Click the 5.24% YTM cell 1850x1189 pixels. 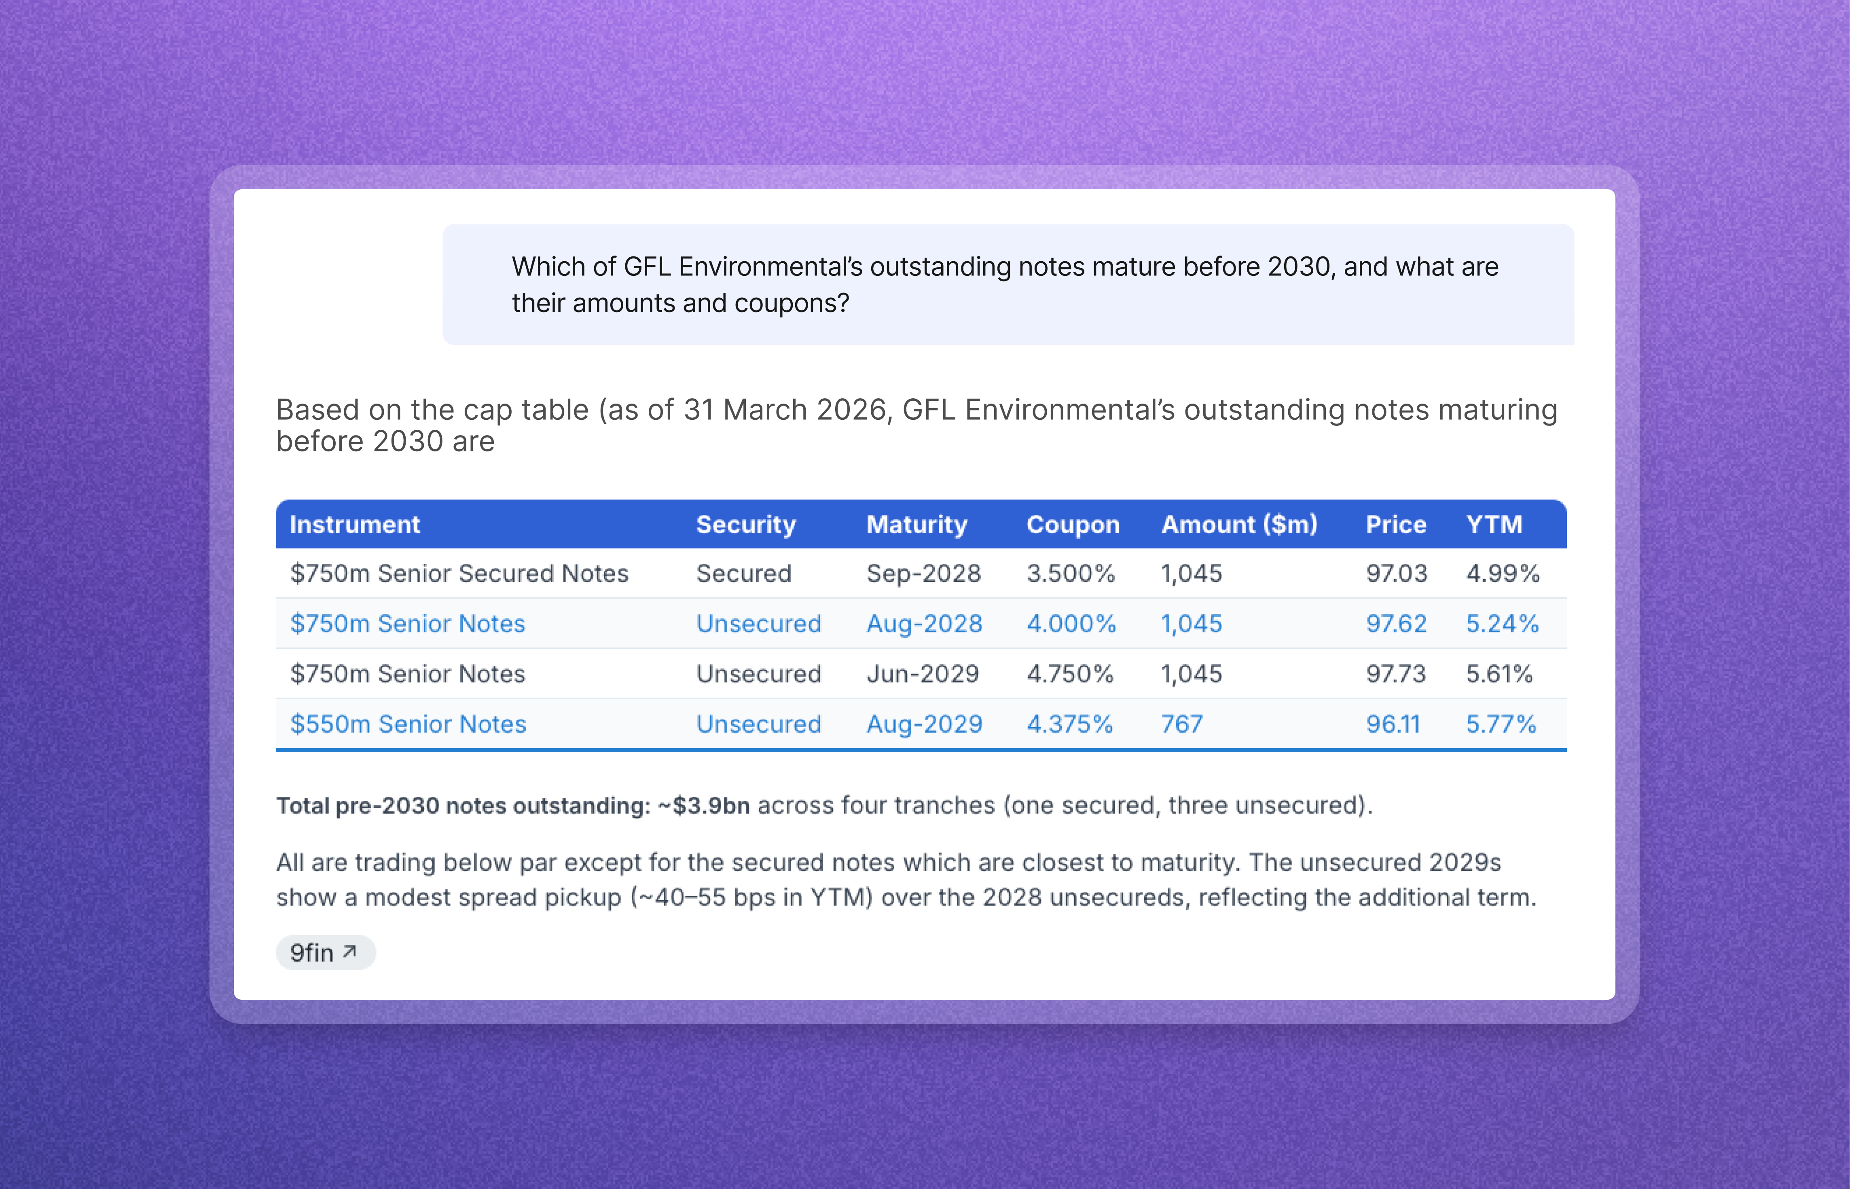(1503, 623)
